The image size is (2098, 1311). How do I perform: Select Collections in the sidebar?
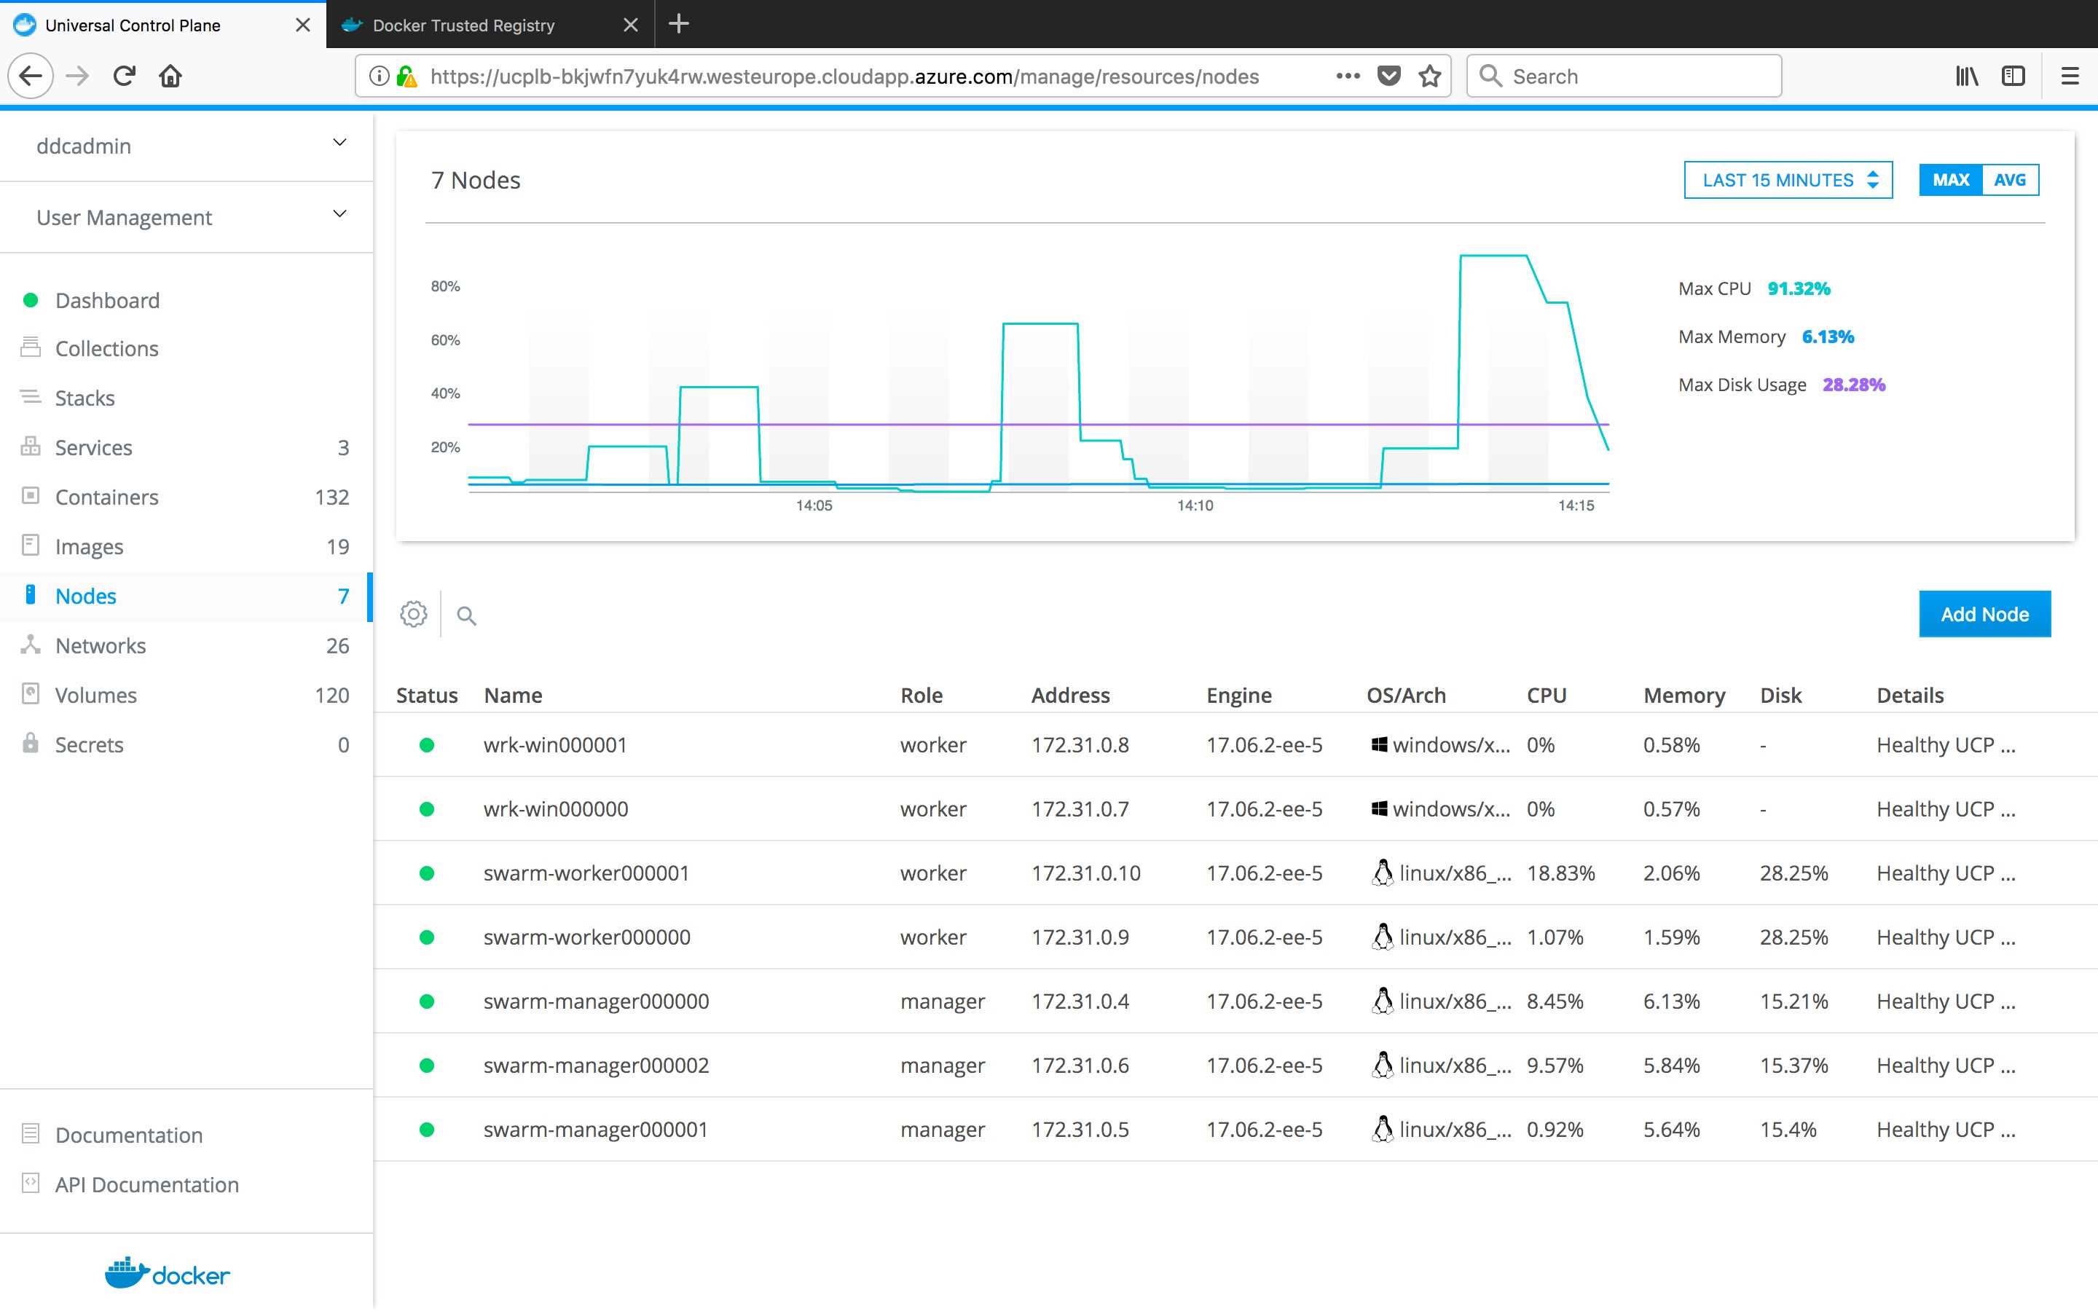pyautogui.click(x=106, y=347)
